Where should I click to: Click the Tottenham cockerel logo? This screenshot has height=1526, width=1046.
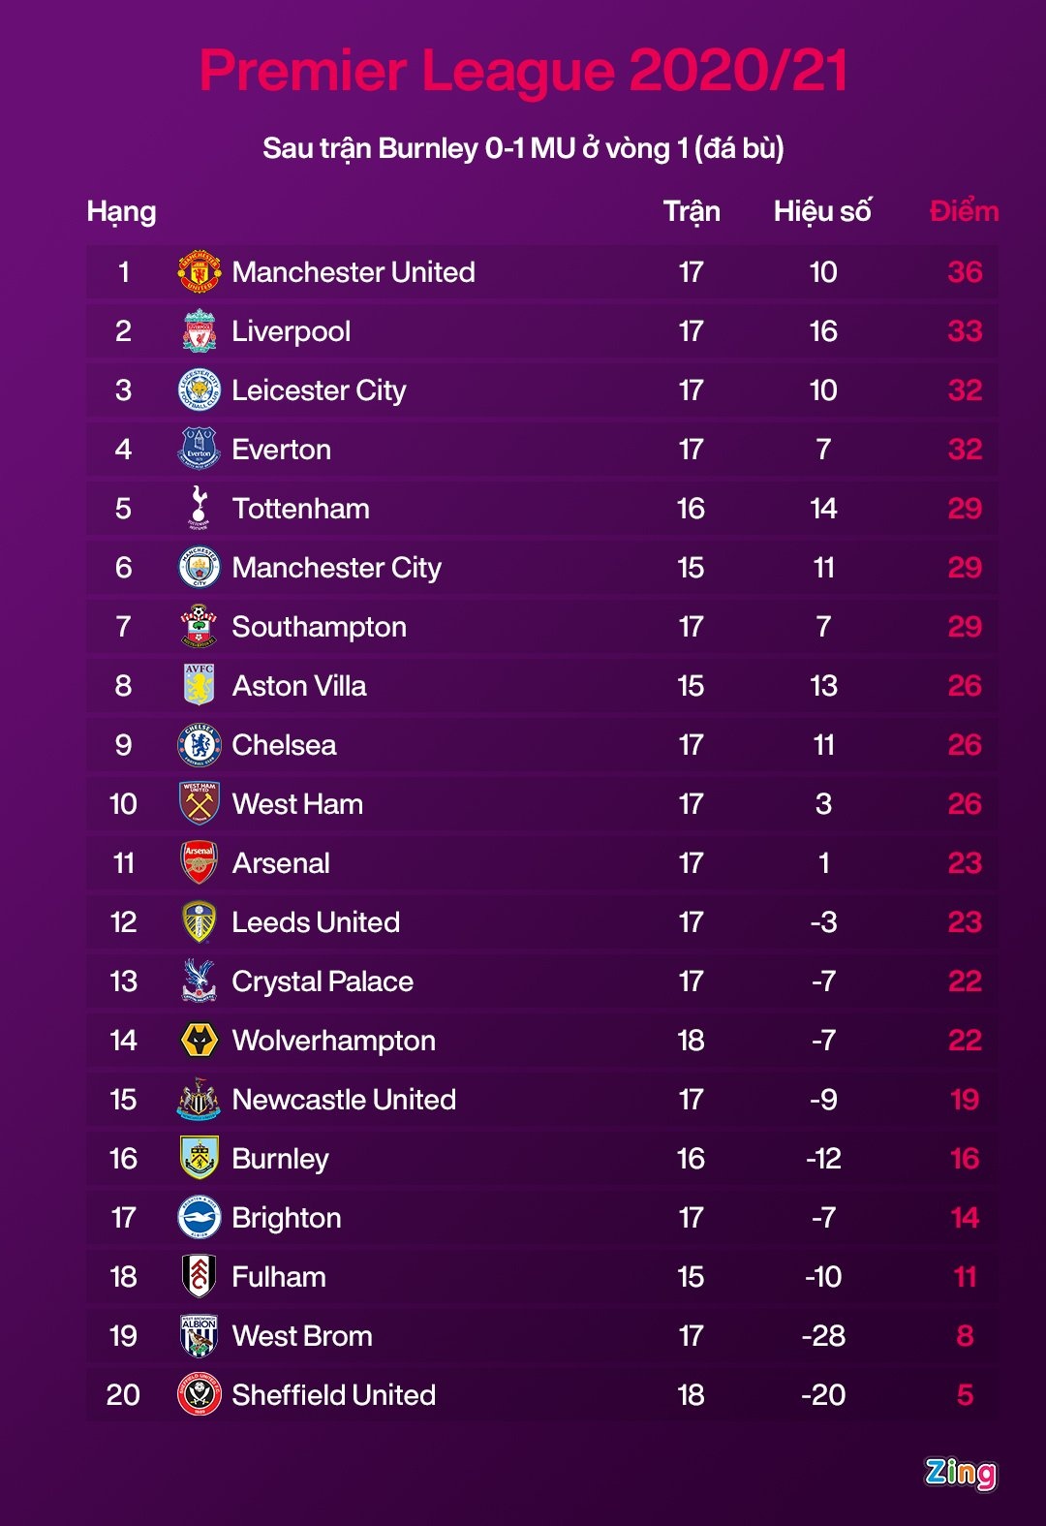[200, 508]
